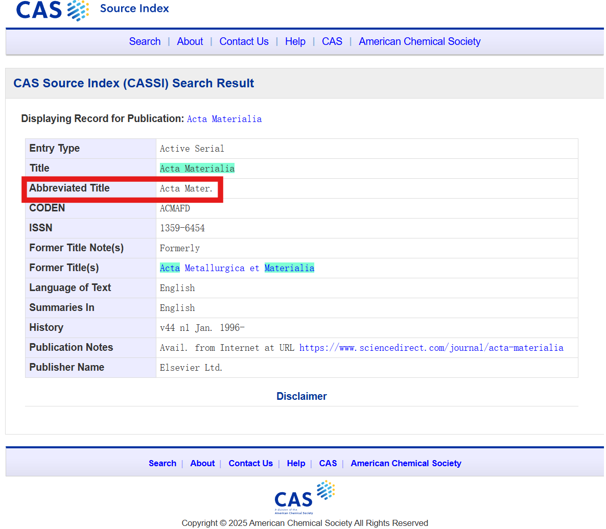Click the CODEN value ACMAFD
Viewport: 606px width, 529px height.
point(175,208)
